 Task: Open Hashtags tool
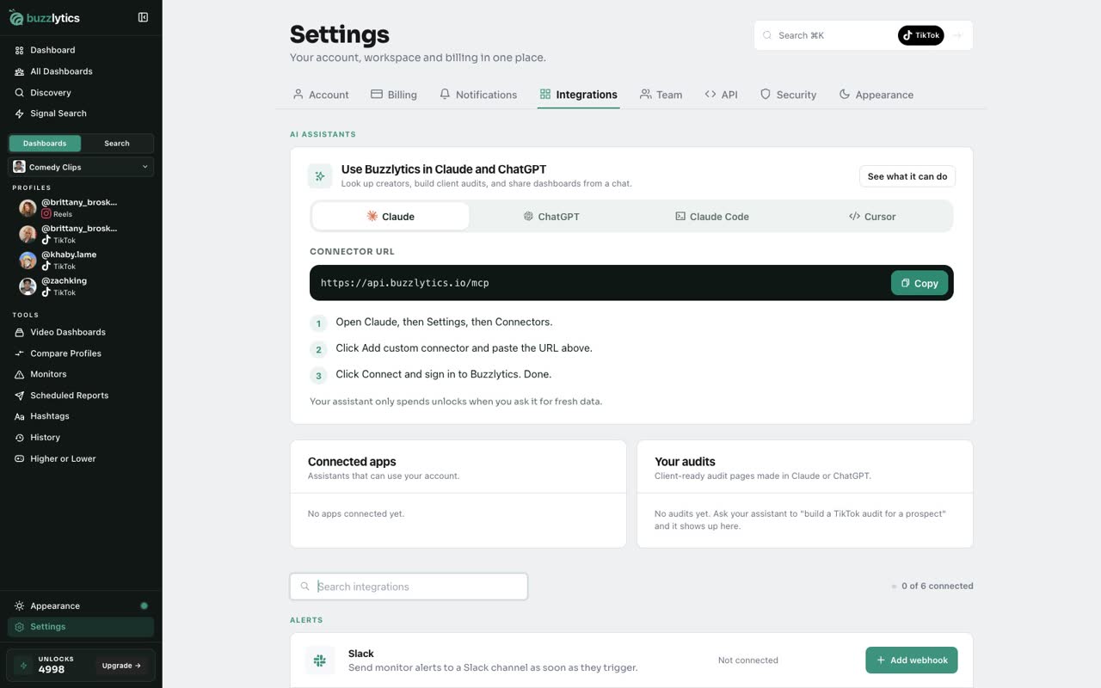(81, 416)
